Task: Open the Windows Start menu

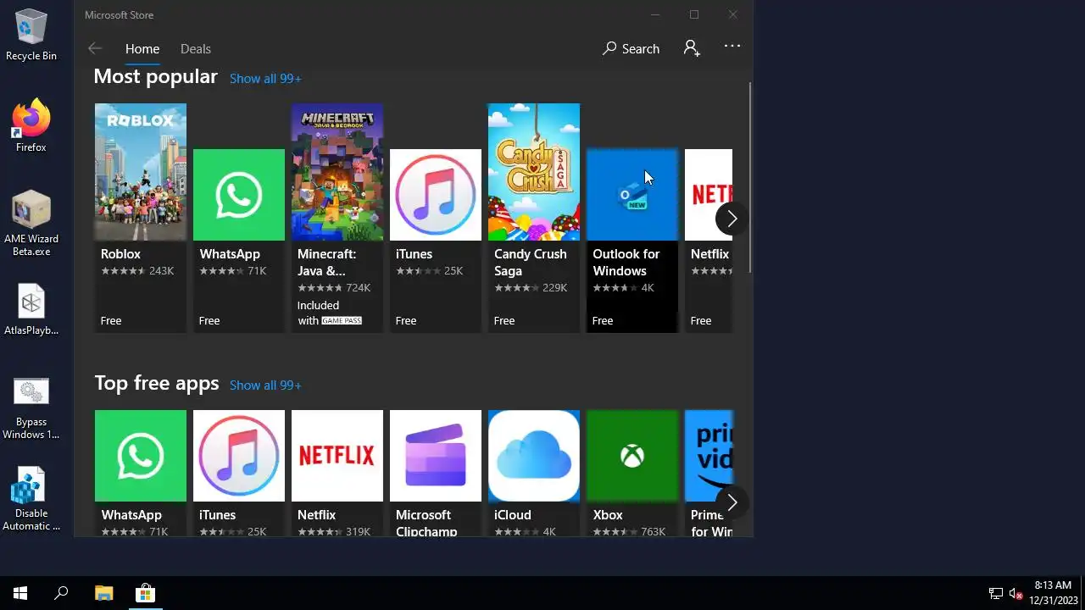Action: click(20, 593)
